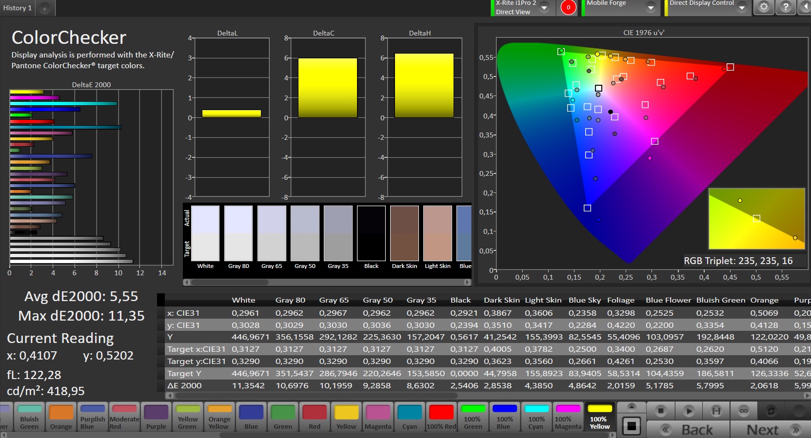Select the 100% Yellow color swatch
Viewport: 811px width, 438px height.
[x=600, y=417]
